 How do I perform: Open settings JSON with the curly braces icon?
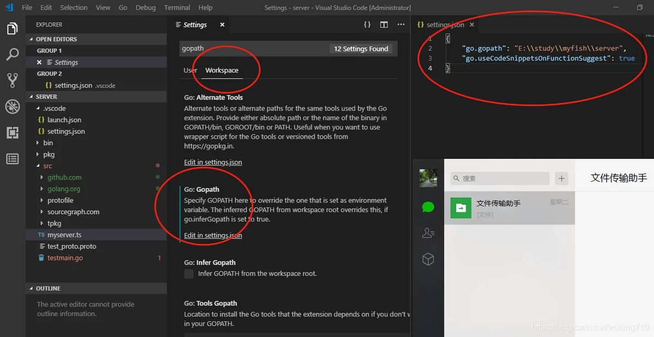(x=367, y=24)
